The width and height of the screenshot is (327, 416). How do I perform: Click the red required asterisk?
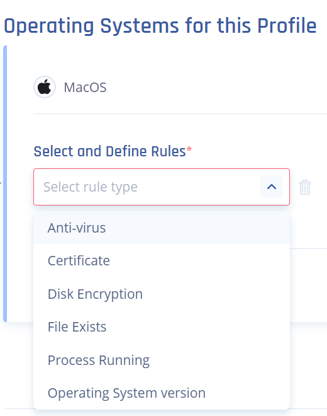(x=189, y=149)
